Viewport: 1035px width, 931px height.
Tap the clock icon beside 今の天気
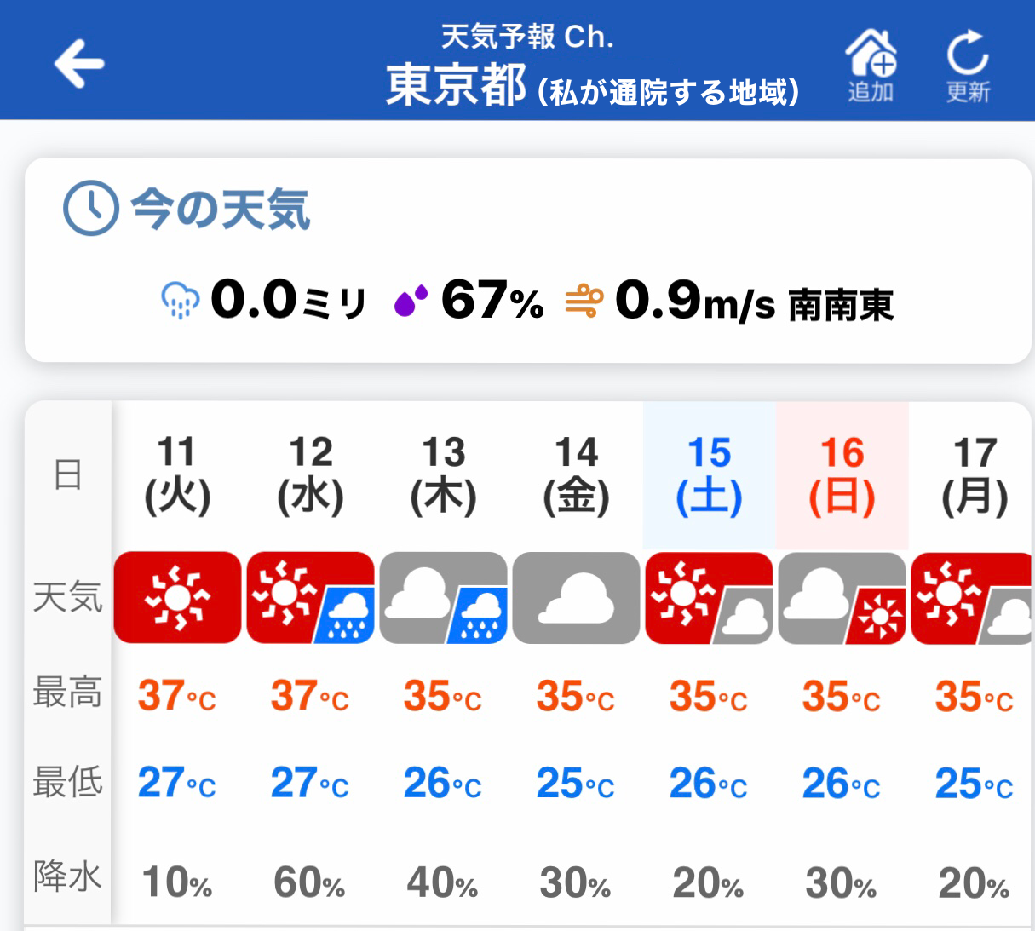coord(90,208)
